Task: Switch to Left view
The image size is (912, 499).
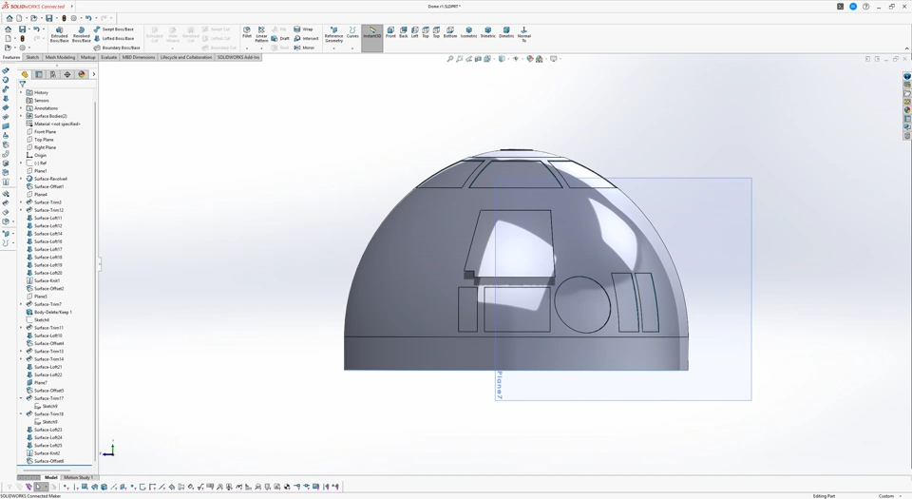Action: pos(415,32)
